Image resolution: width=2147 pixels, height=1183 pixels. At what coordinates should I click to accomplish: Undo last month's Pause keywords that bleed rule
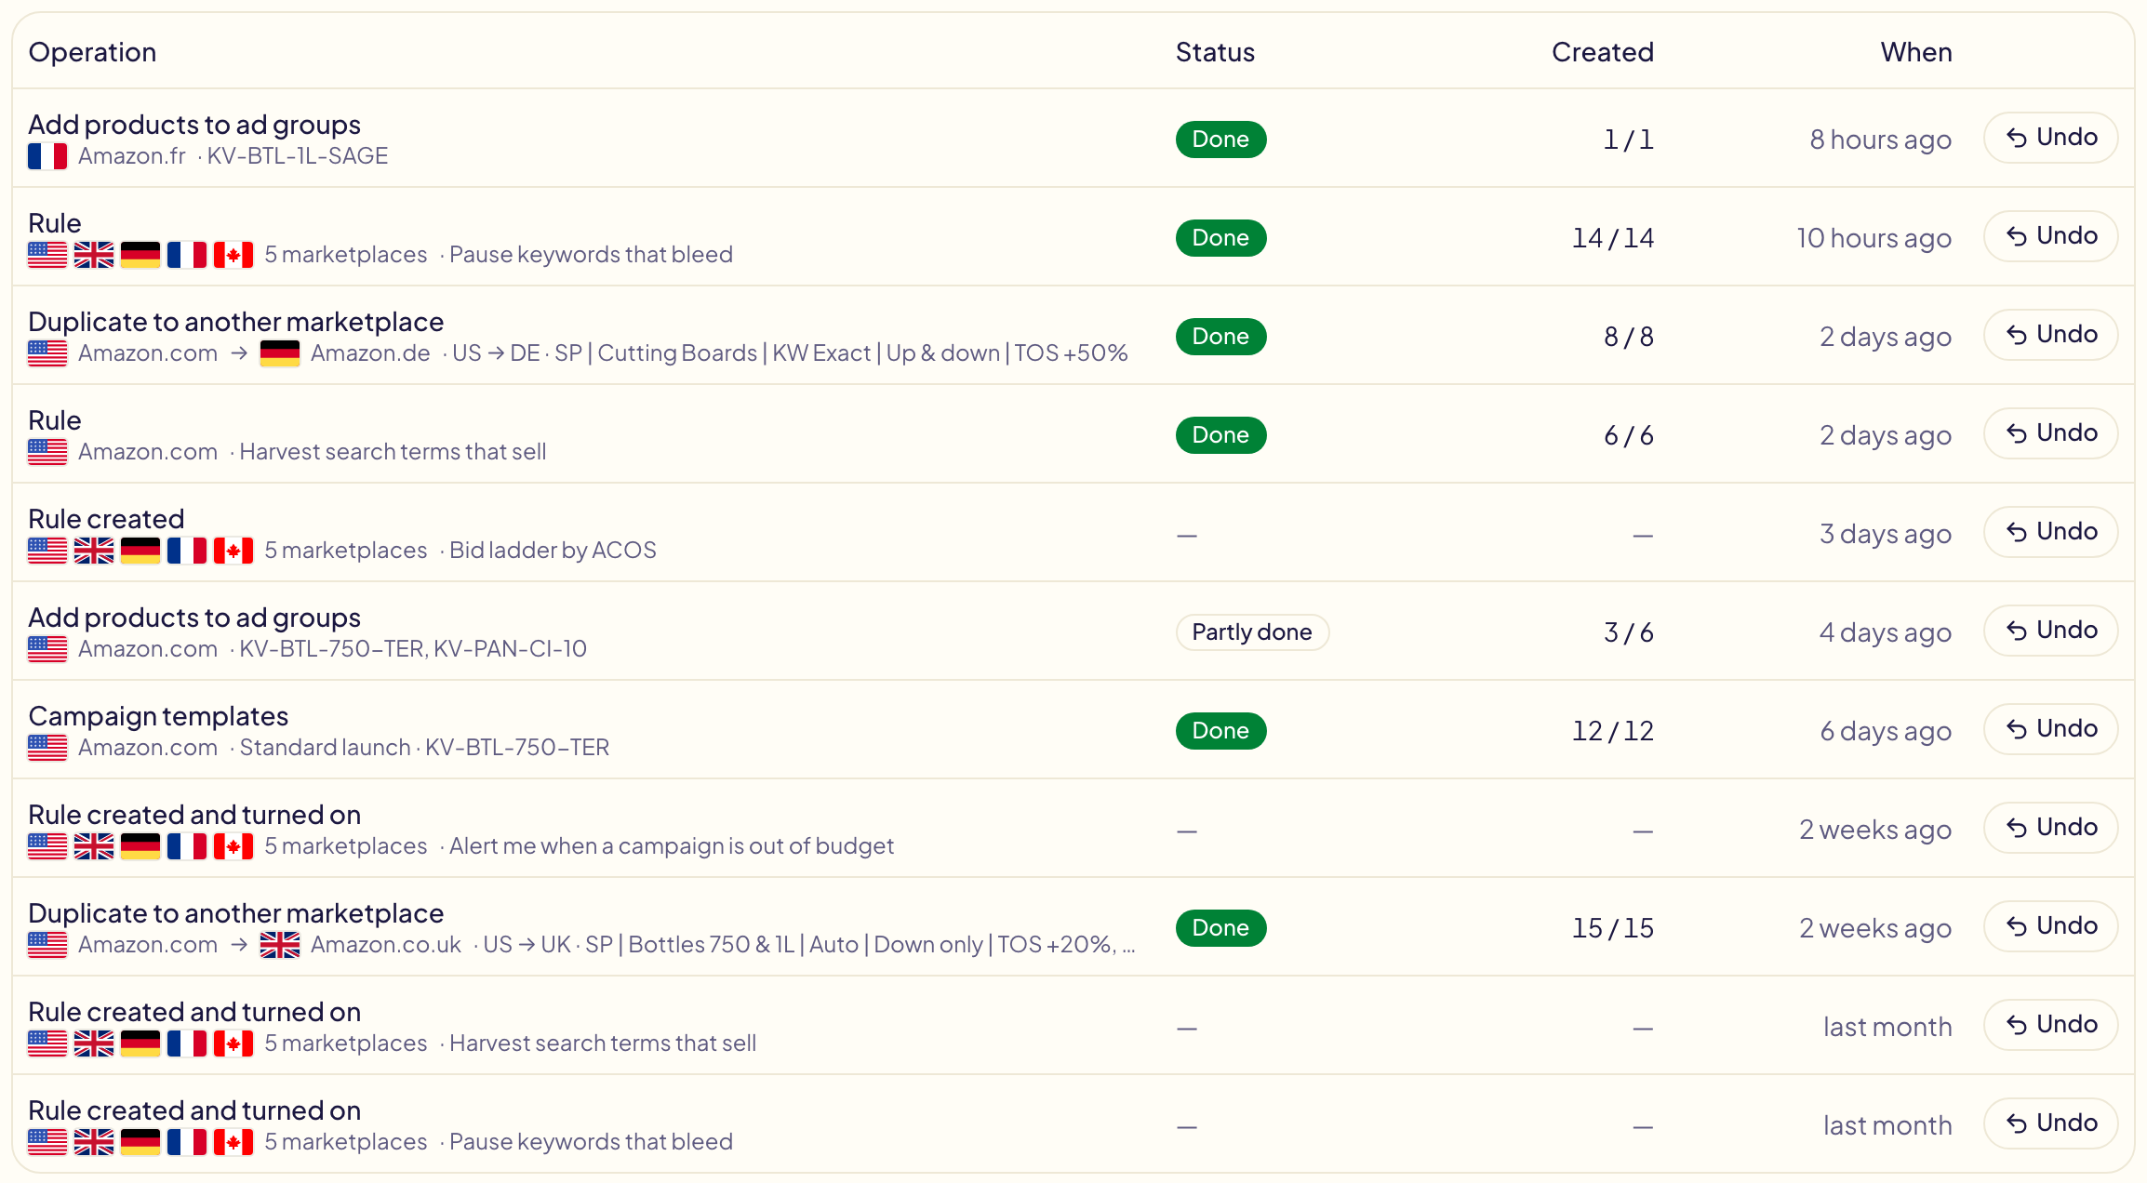[2050, 1123]
